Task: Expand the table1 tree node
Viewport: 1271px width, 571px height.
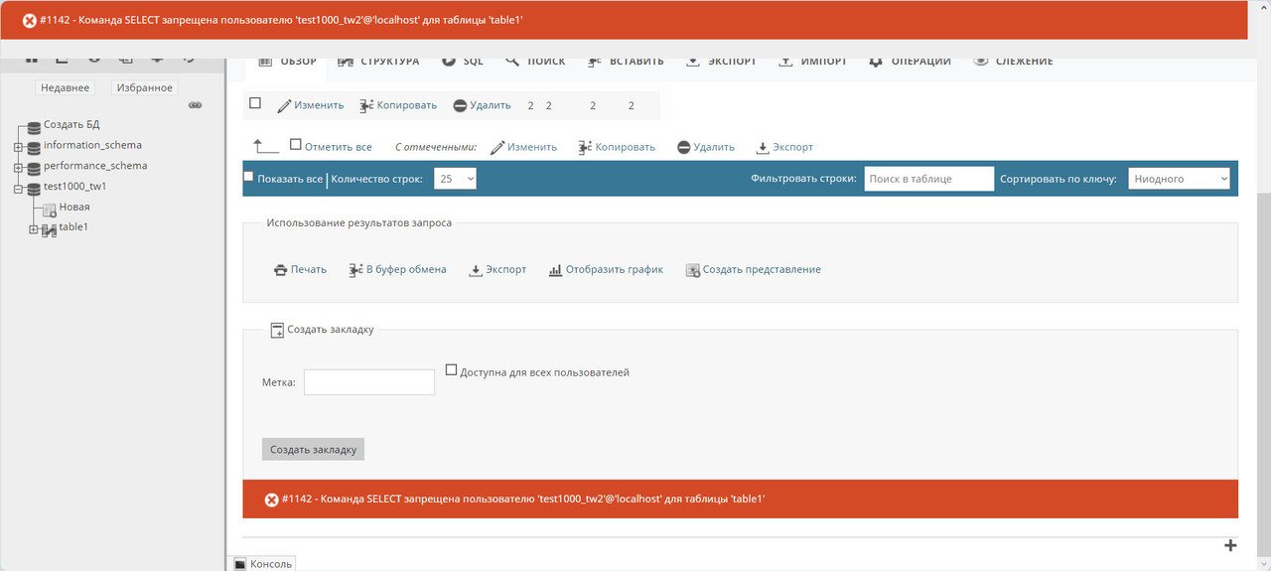Action: coord(33,229)
